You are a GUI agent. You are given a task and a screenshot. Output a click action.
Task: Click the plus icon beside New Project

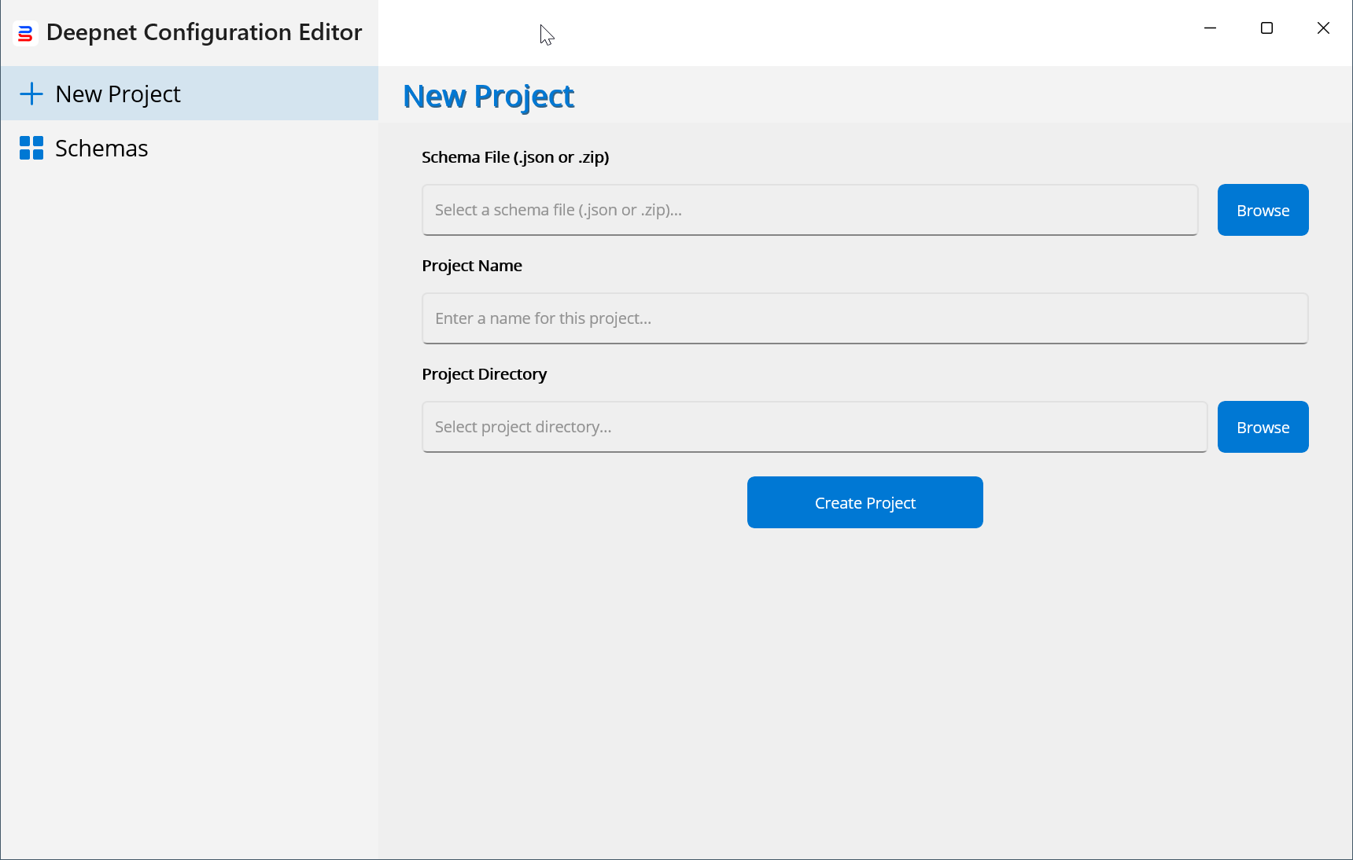(31, 94)
